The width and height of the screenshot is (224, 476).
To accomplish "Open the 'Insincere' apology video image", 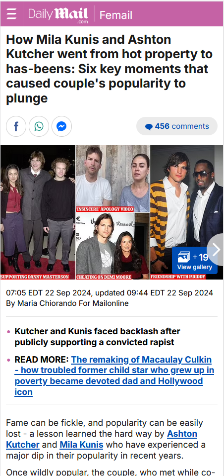I will point(113,179).
